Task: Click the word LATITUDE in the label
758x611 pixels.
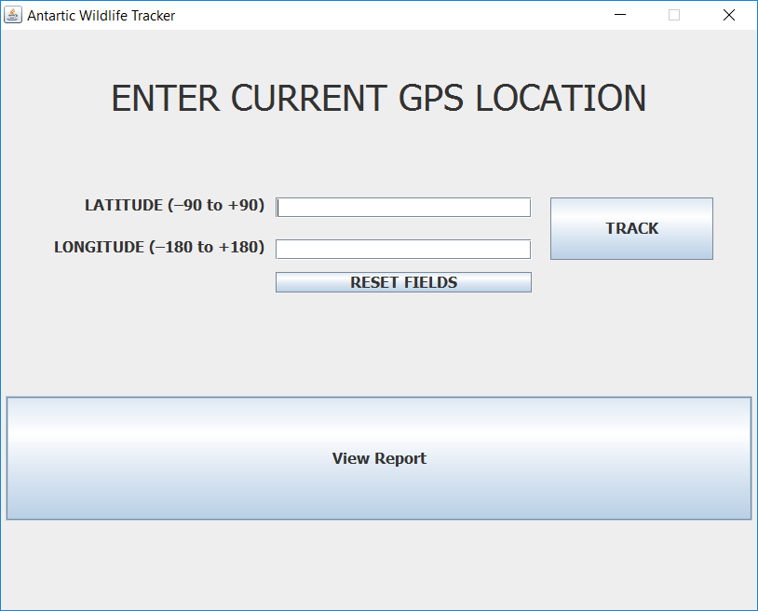Action: click(124, 205)
